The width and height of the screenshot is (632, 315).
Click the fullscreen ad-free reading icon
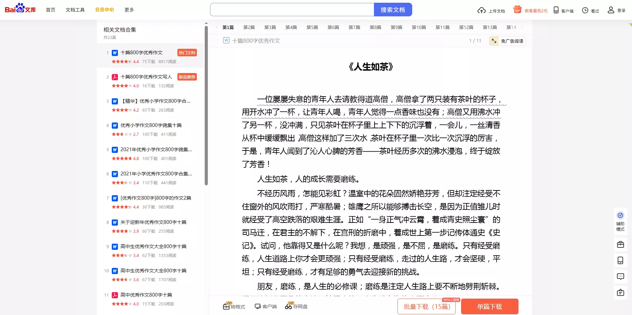494,41
